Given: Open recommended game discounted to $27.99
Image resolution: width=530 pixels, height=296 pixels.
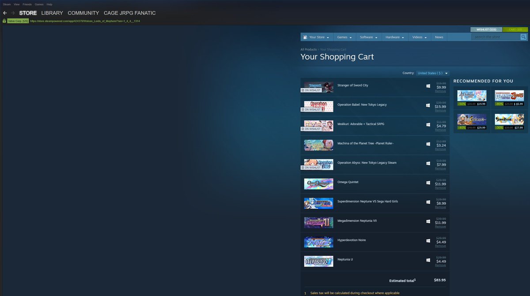Looking at the screenshot, I should coord(509,122).
